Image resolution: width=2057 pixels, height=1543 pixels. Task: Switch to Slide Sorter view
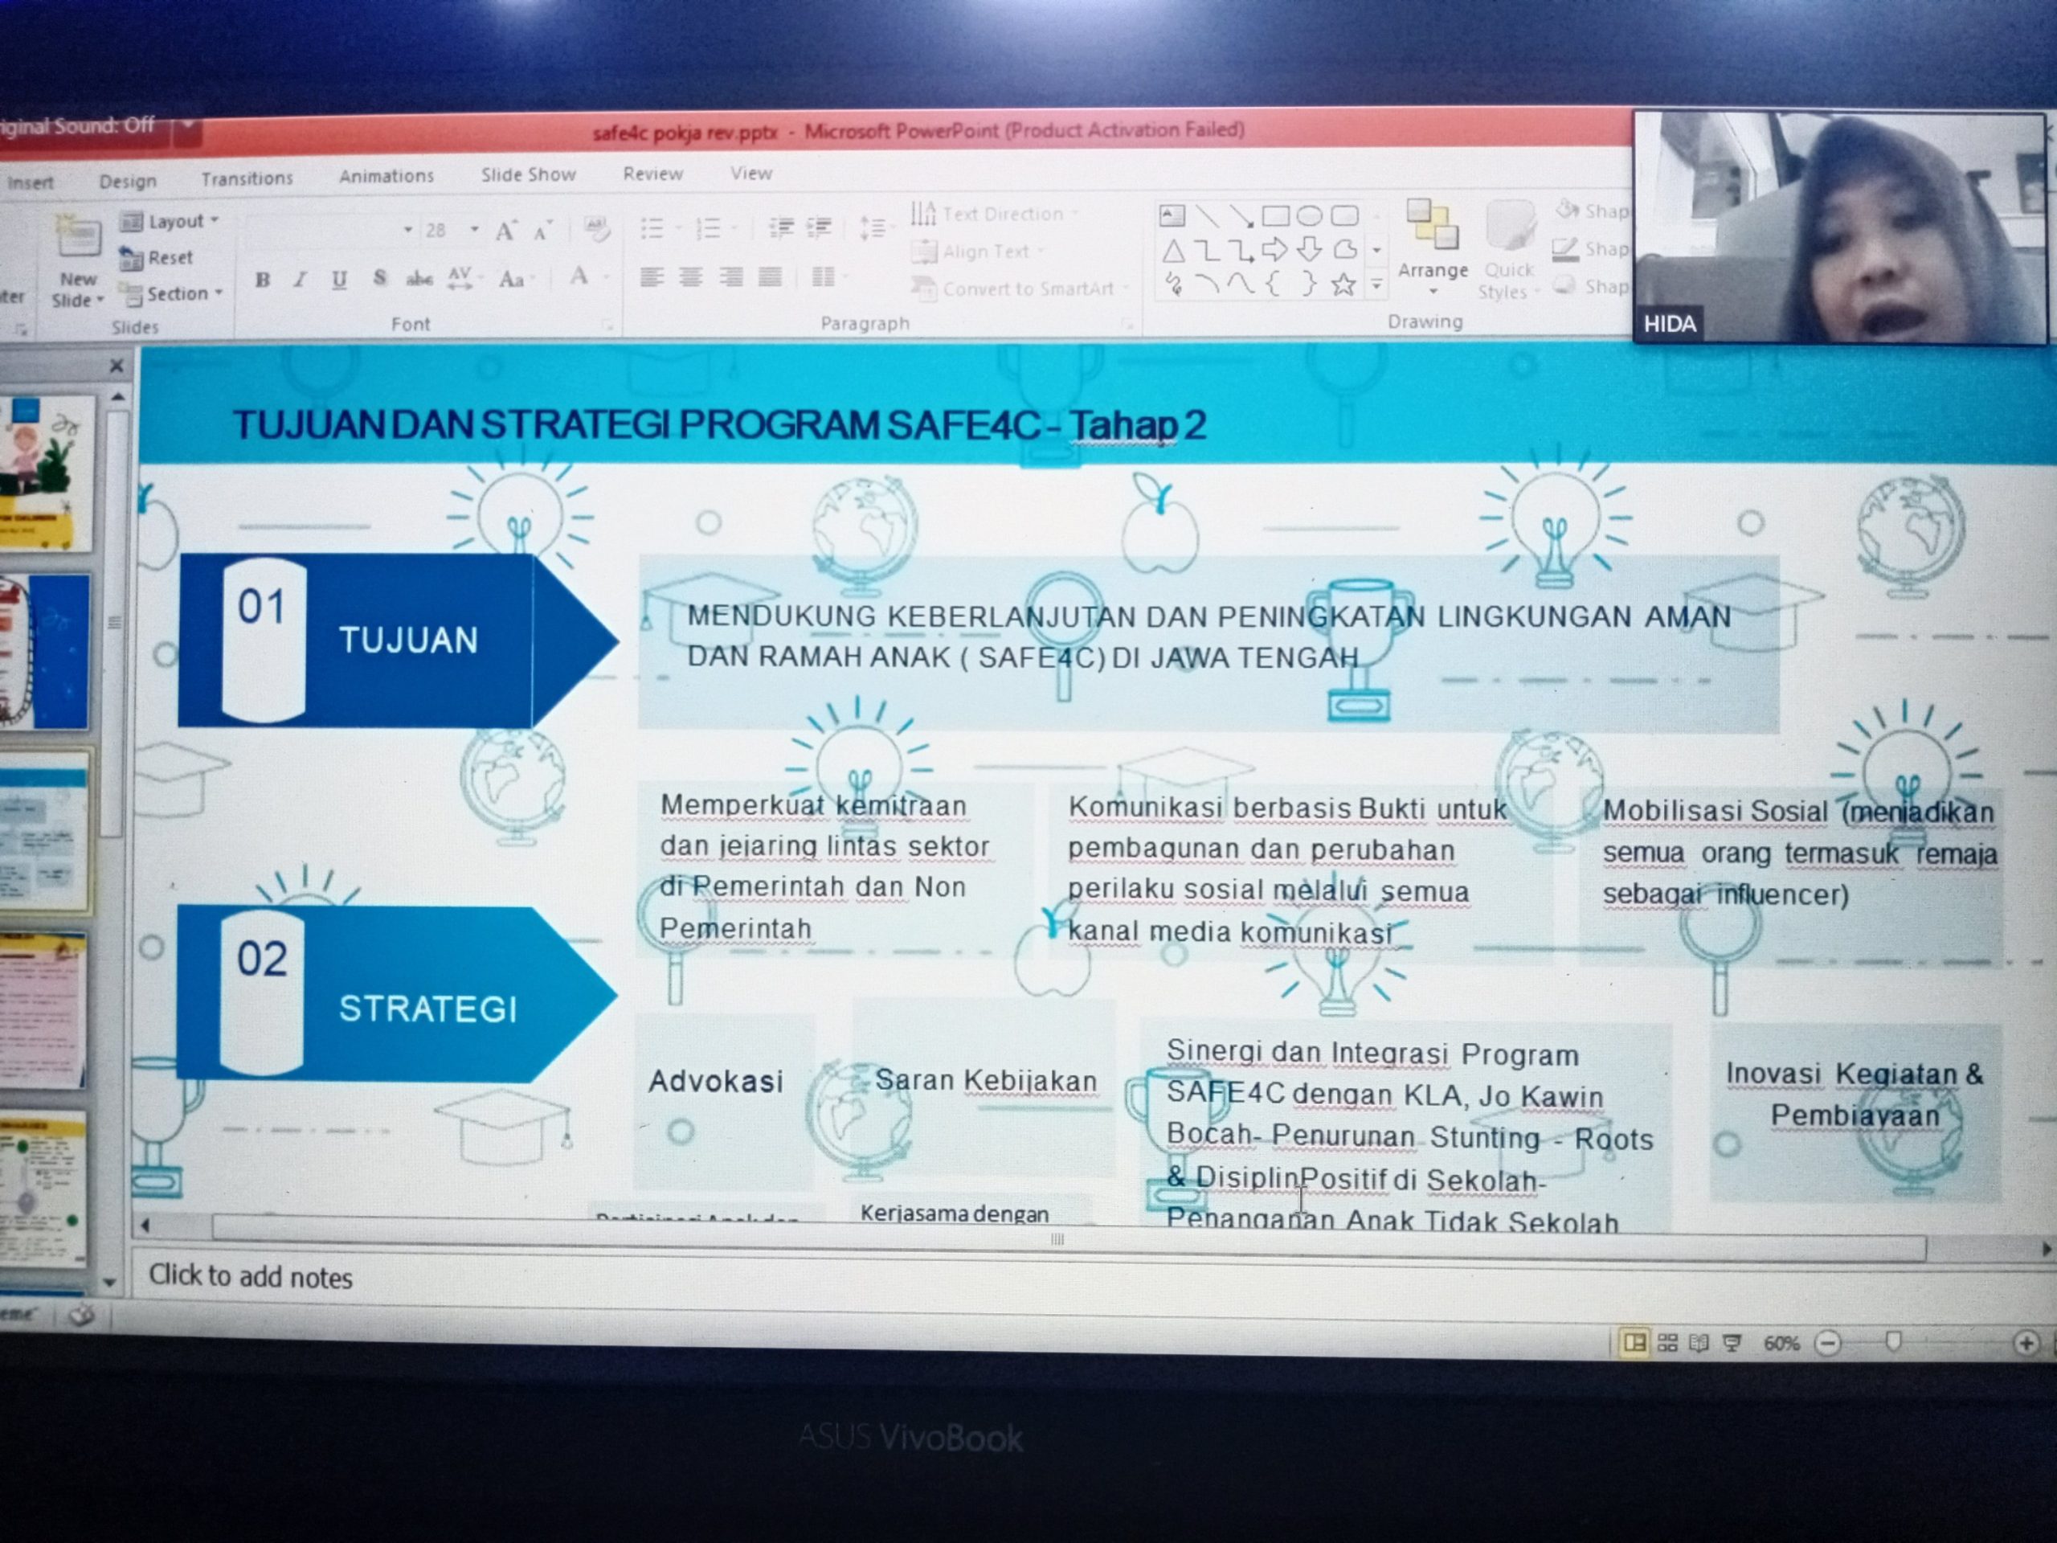(x=1667, y=1343)
